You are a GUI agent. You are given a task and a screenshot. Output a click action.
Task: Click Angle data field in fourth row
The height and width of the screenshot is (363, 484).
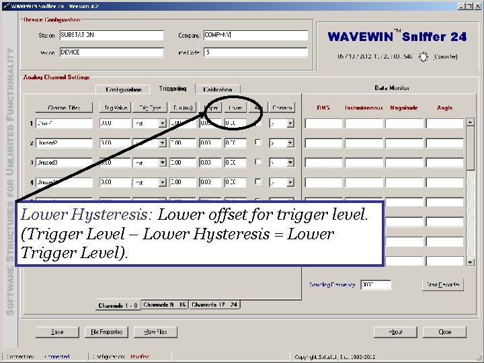(445, 182)
